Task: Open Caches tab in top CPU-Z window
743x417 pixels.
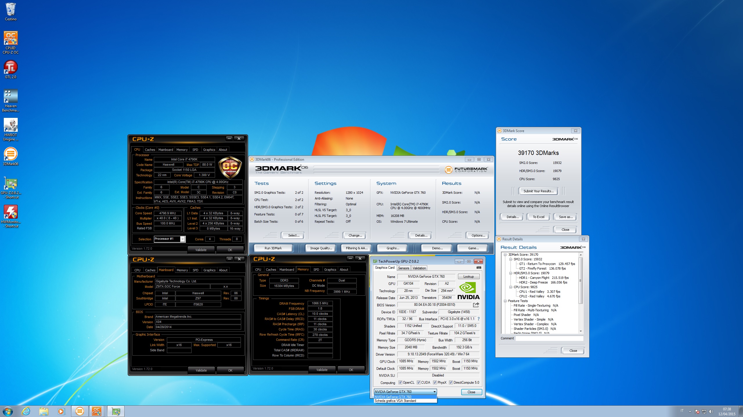Action: pos(150,150)
